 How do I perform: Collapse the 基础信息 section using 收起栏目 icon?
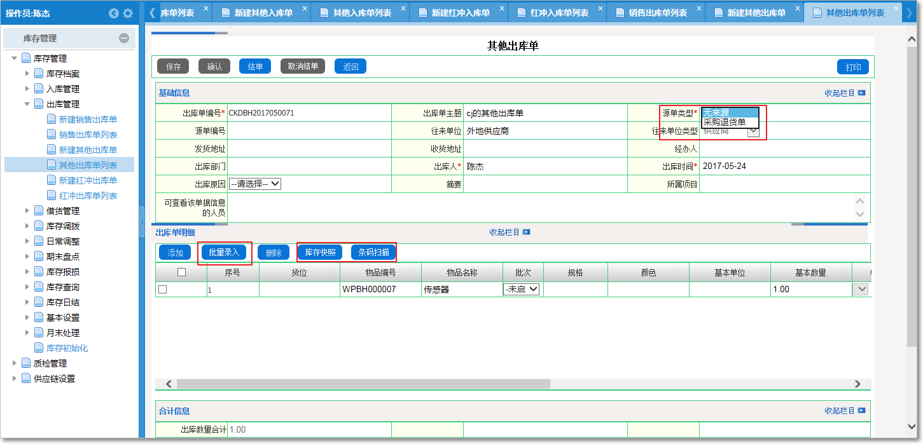coord(861,93)
